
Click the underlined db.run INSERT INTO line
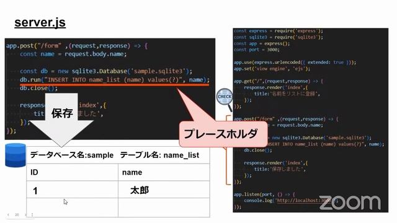pyautogui.click(x=115, y=80)
